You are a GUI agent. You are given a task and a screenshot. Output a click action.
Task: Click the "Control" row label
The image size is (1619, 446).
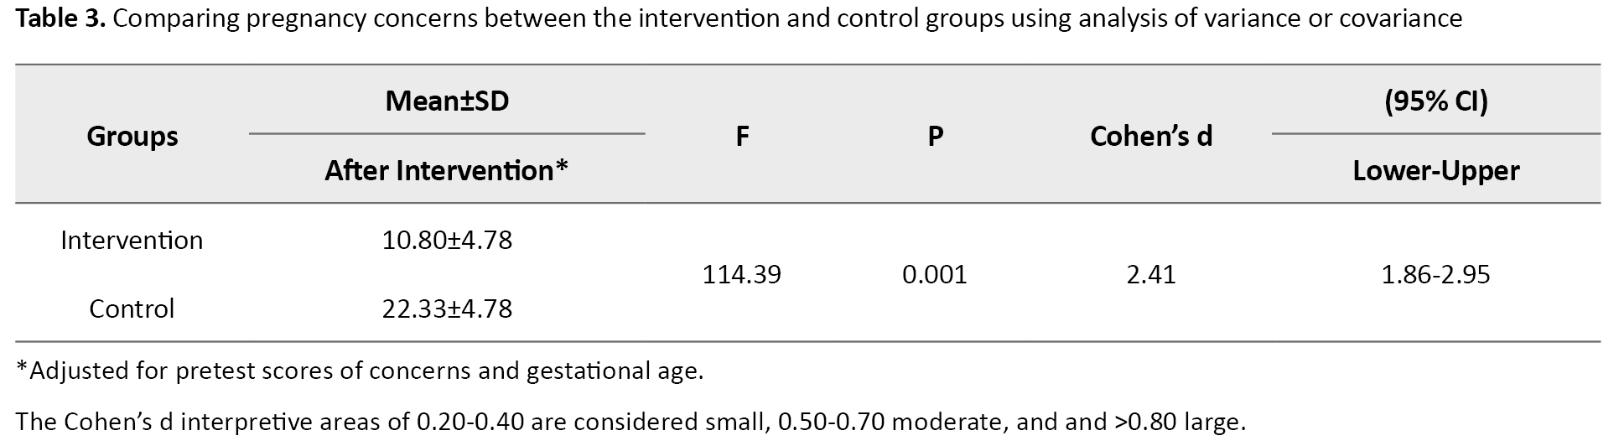pos(132,309)
